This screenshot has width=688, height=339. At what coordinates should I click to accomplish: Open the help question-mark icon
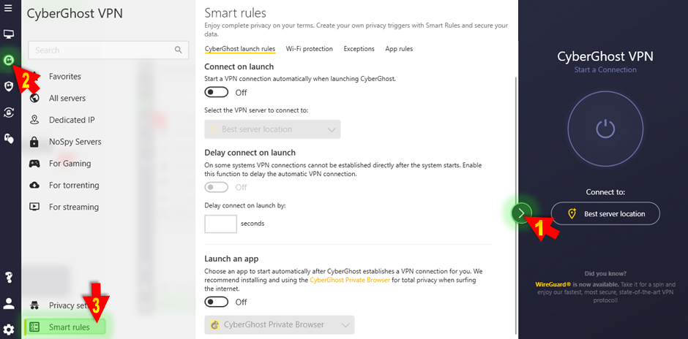tap(9, 277)
